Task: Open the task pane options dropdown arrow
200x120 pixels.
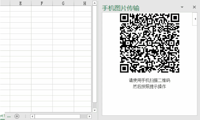Action: tap(182, 7)
